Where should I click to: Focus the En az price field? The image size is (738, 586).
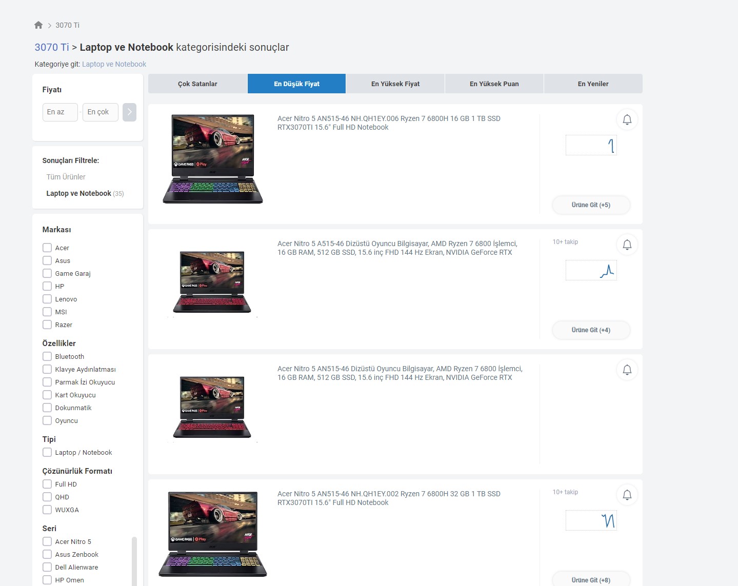60,112
